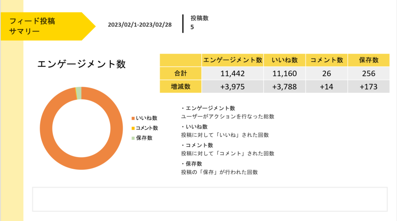Click the 256 total saves cell
This screenshot has width=397, height=221.
[x=368, y=73]
